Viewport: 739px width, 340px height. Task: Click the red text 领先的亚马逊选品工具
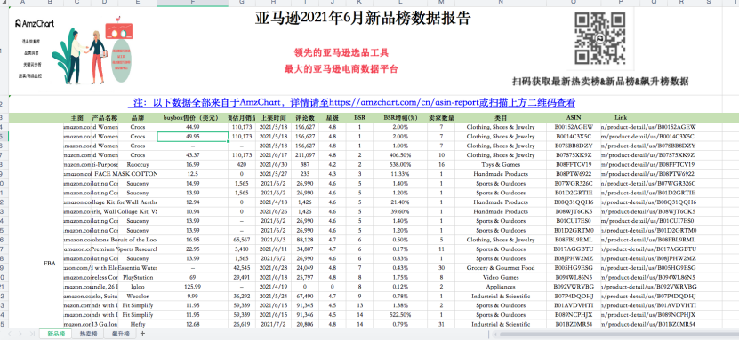341,52
